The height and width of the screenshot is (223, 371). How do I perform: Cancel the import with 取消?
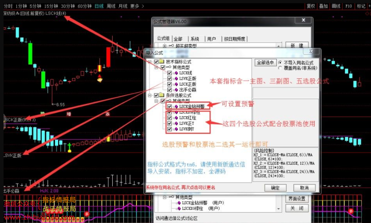click(x=304, y=188)
